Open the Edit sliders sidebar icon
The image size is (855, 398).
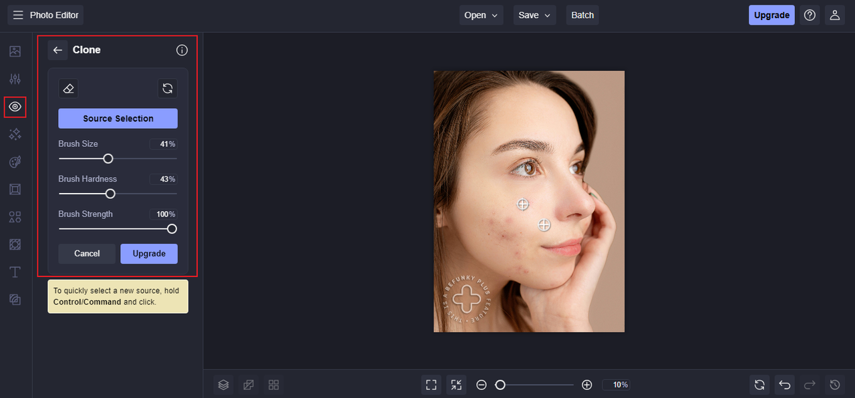(15, 79)
